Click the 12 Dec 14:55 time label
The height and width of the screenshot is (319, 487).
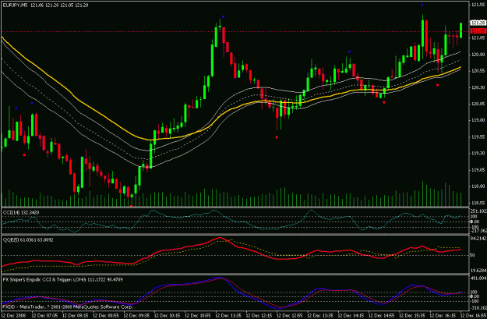pos(381,315)
